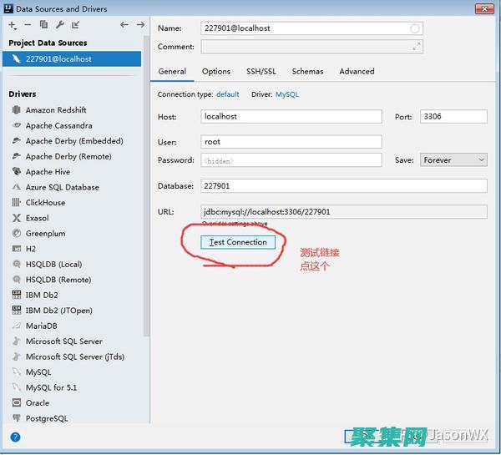Viewport: 501px width, 455px height.
Task: Select the 227901@localhost data source
Action: pos(58,59)
